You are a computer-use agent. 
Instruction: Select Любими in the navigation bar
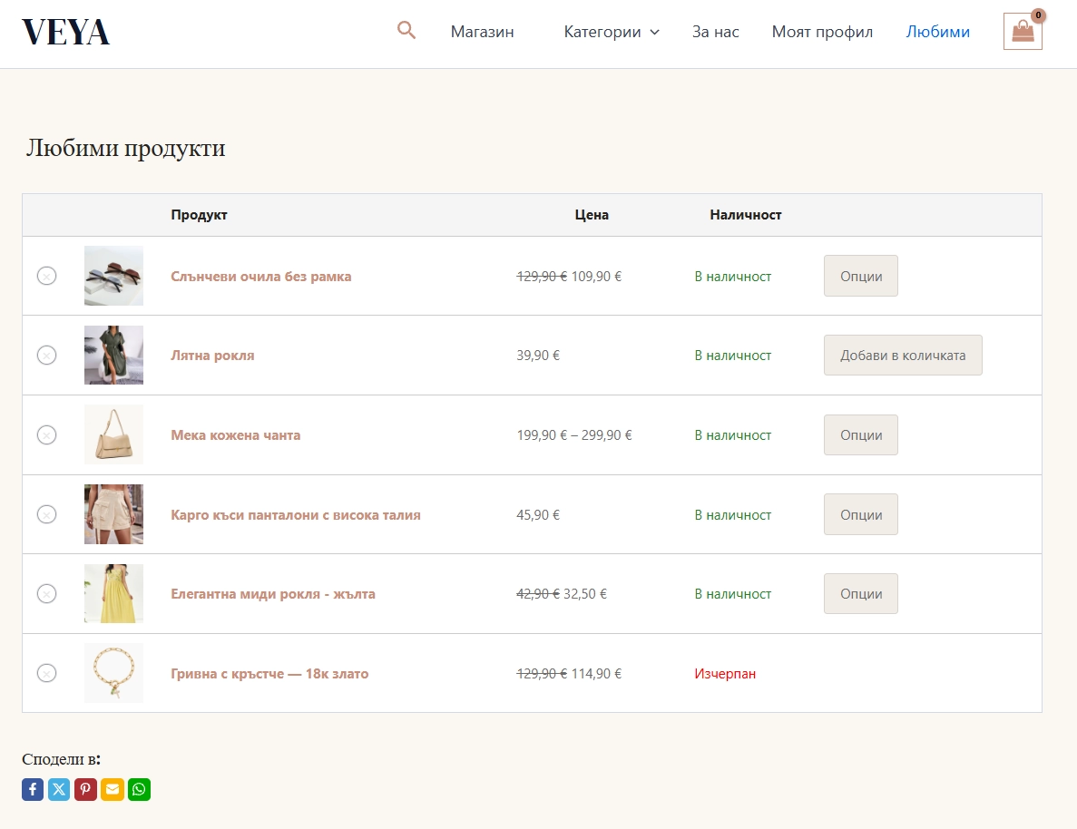(937, 32)
